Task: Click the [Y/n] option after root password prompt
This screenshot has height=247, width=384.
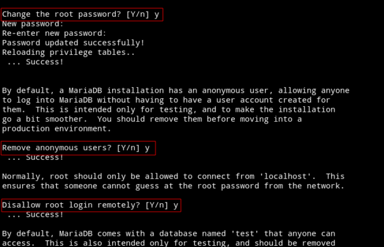Action: [x=137, y=14]
